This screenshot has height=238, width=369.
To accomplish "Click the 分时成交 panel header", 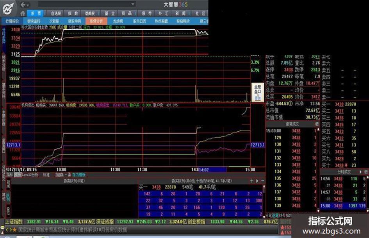I will tap(344, 172).
